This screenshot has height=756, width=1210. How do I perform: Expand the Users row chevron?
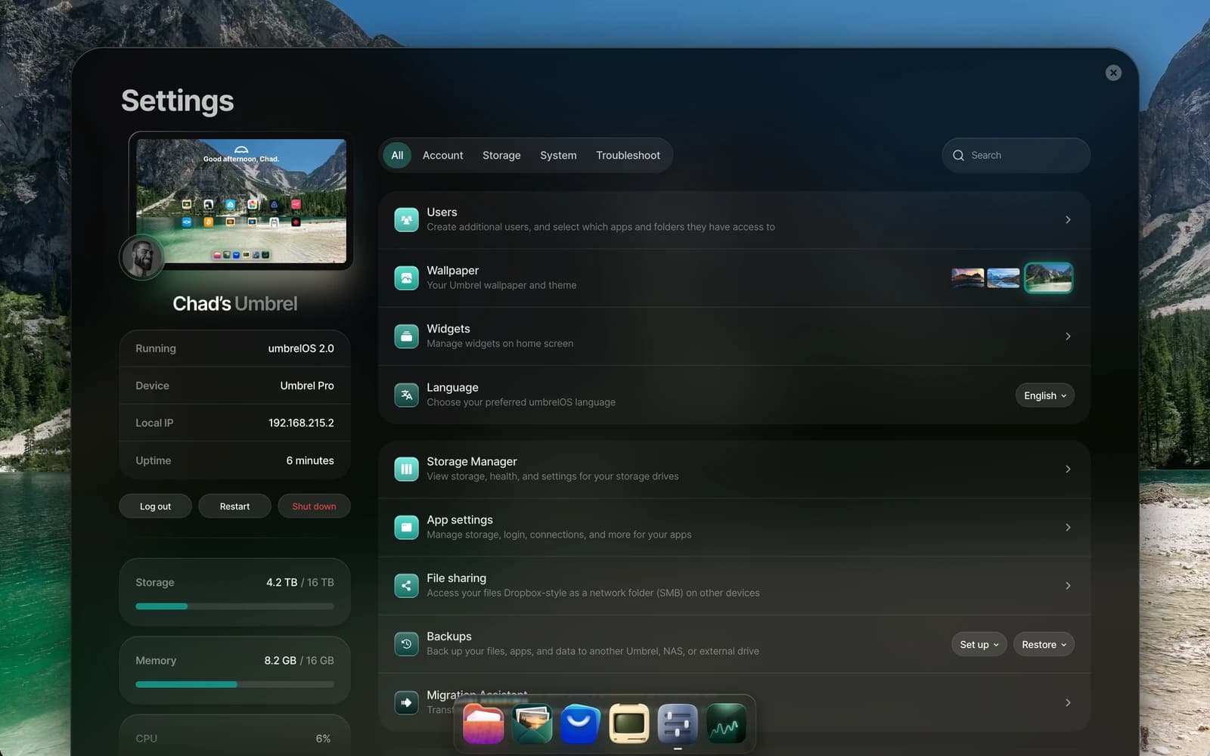point(1068,219)
